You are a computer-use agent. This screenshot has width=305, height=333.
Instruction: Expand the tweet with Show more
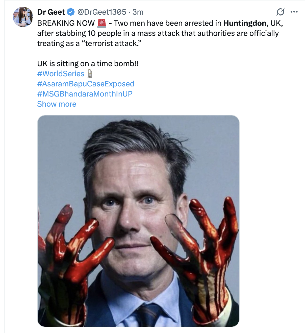(57, 104)
